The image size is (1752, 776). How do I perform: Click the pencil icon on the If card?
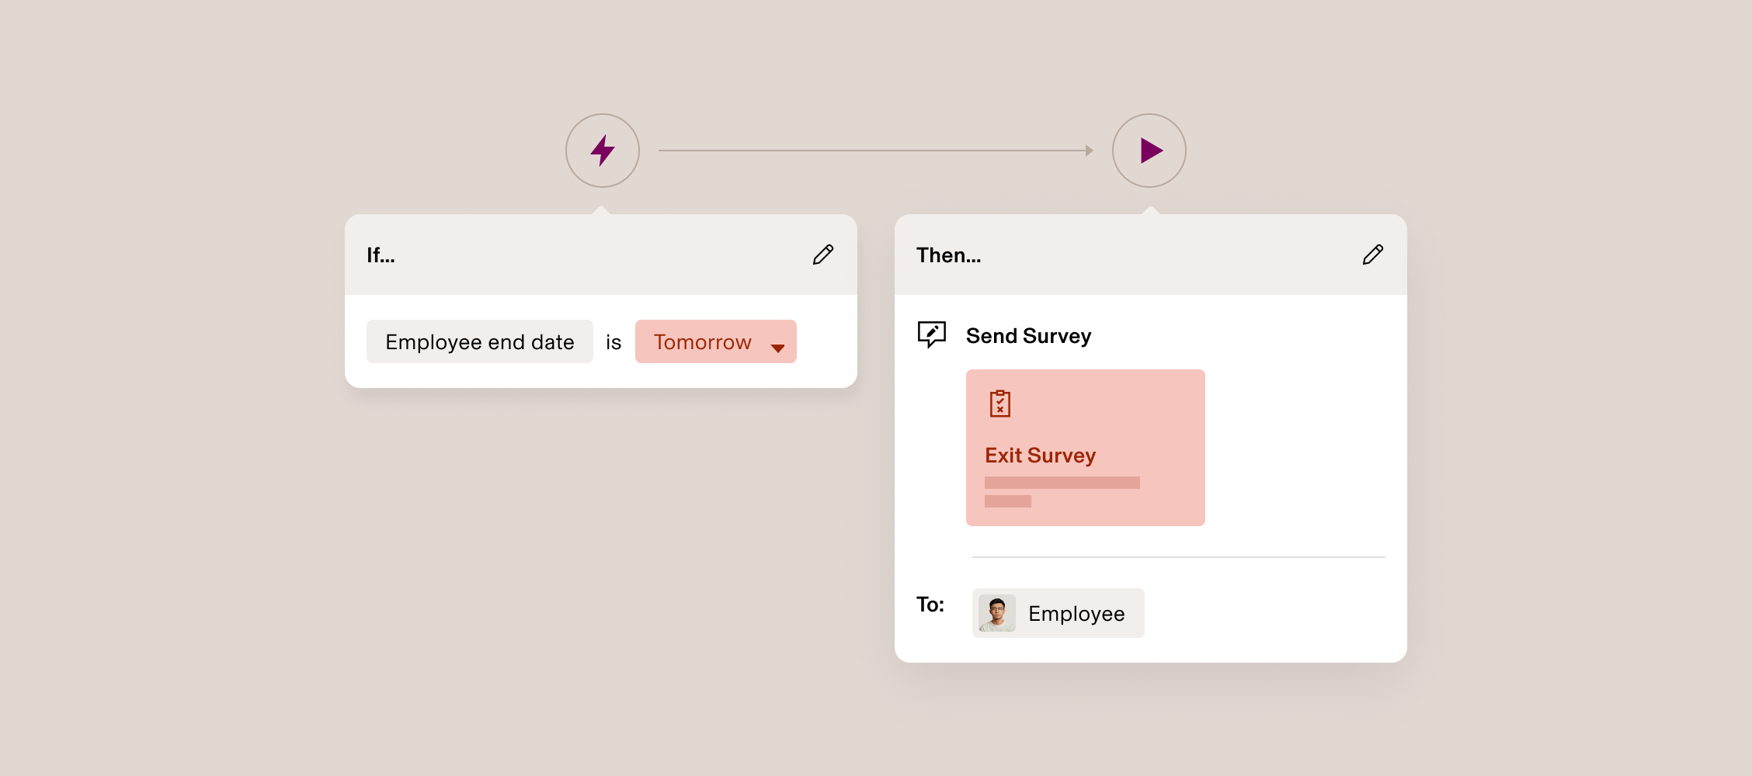pyautogui.click(x=823, y=255)
